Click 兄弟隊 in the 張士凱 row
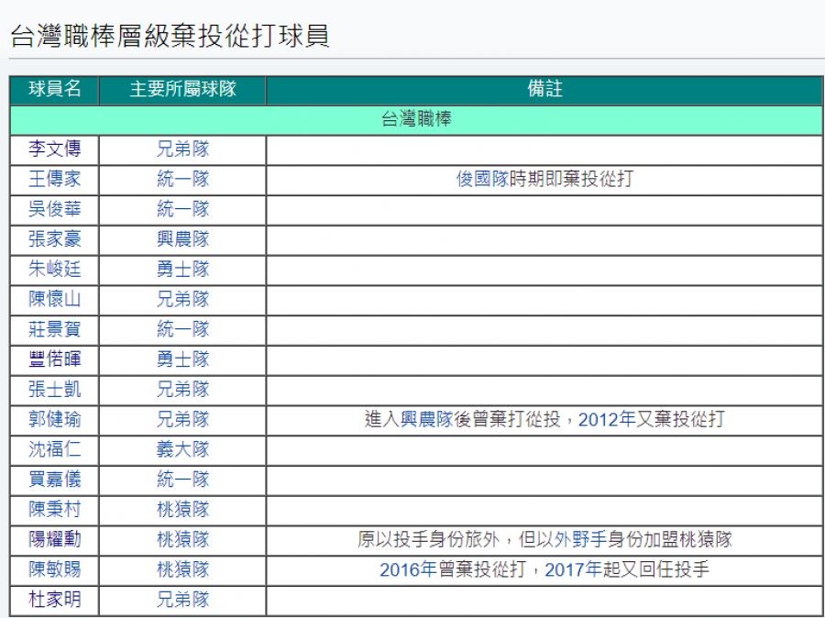The height and width of the screenshot is (618, 825). [x=182, y=389]
